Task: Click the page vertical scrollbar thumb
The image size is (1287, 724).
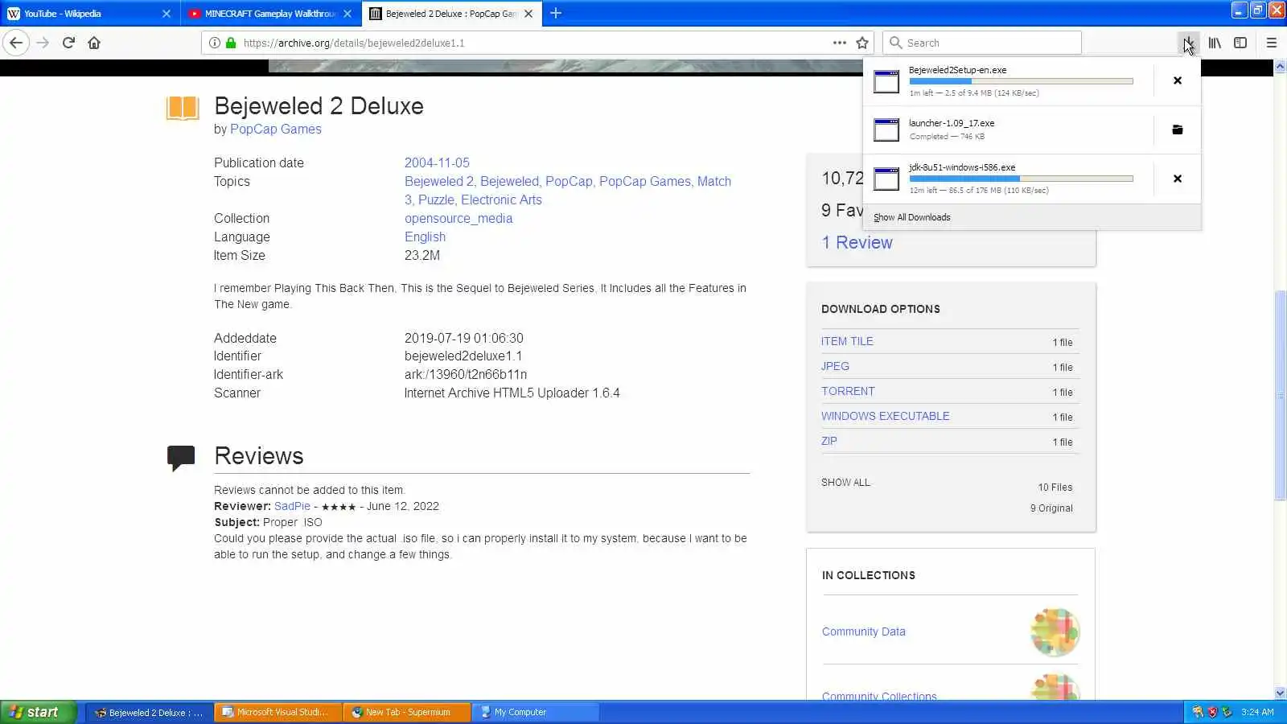Action: coord(1280,395)
